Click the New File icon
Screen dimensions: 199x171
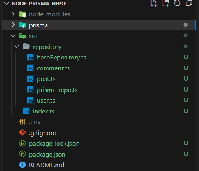point(154,3)
